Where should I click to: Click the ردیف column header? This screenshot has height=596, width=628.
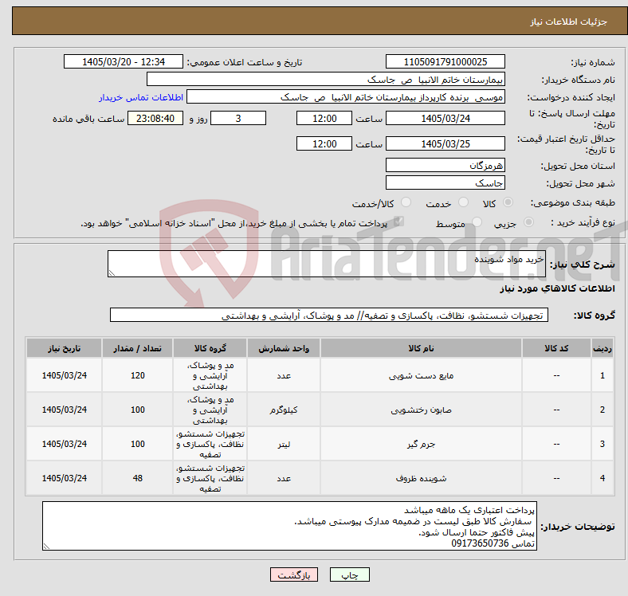coord(602,348)
